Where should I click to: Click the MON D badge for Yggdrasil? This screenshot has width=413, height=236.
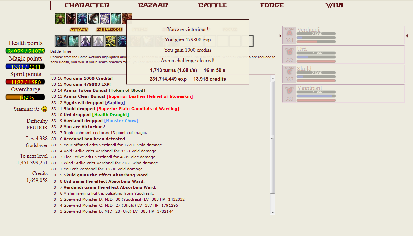pyautogui.click(x=289, y=94)
